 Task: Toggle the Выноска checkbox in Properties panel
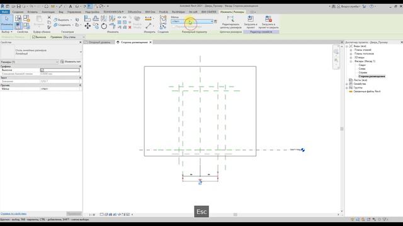tap(42, 70)
